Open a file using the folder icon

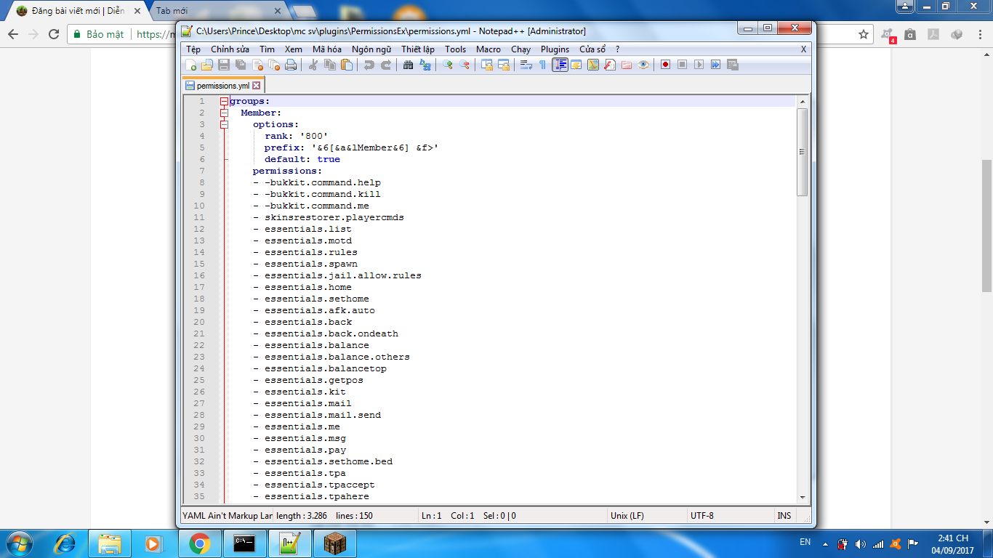point(207,65)
